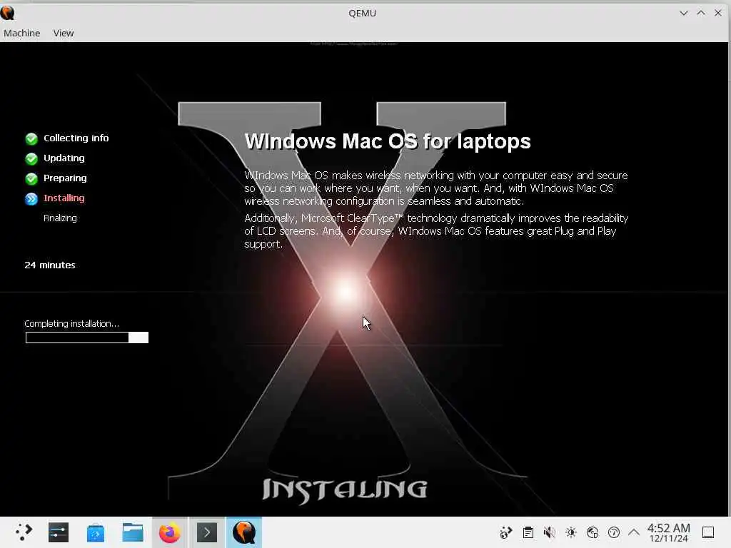The width and height of the screenshot is (731, 548).
Task: Click the 'Completing installation...' label
Action: pos(72,323)
